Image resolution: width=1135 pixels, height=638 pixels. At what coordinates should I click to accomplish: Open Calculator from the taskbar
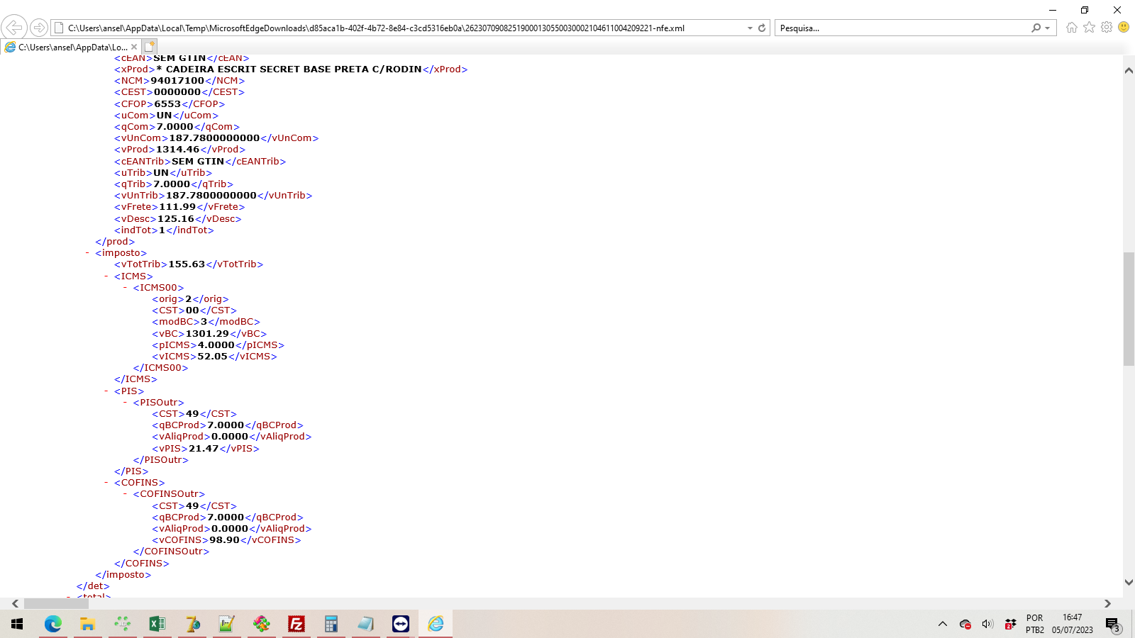pyautogui.click(x=331, y=624)
